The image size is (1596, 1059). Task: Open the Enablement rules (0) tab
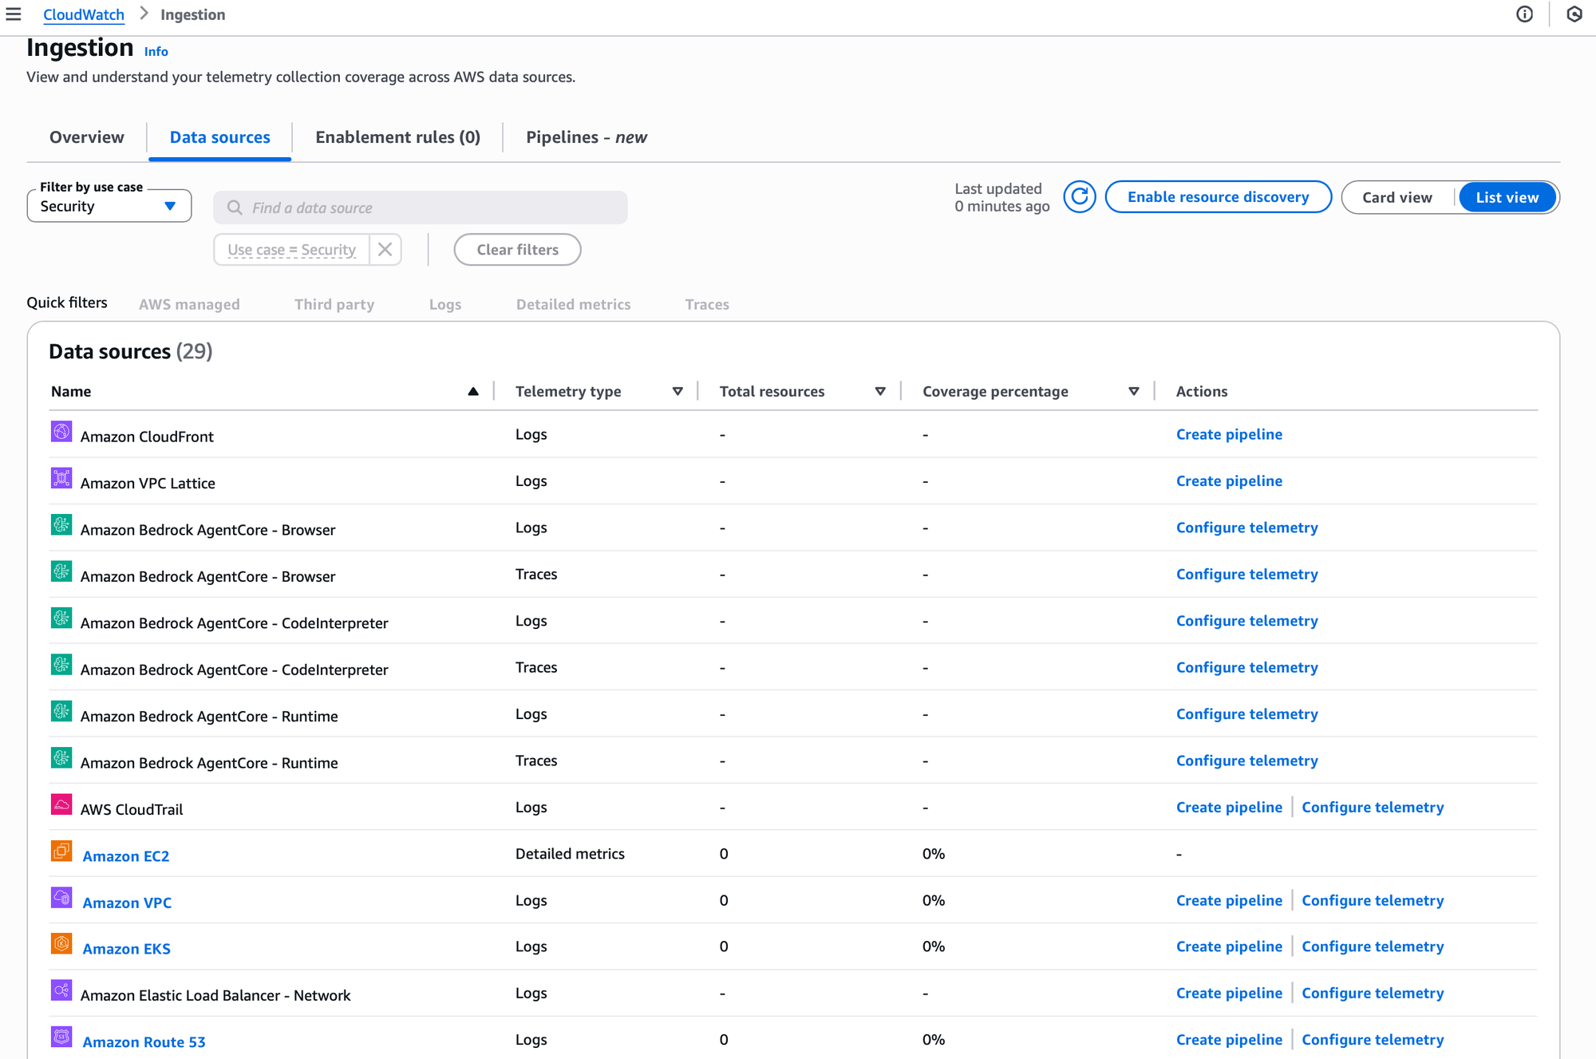point(397,137)
